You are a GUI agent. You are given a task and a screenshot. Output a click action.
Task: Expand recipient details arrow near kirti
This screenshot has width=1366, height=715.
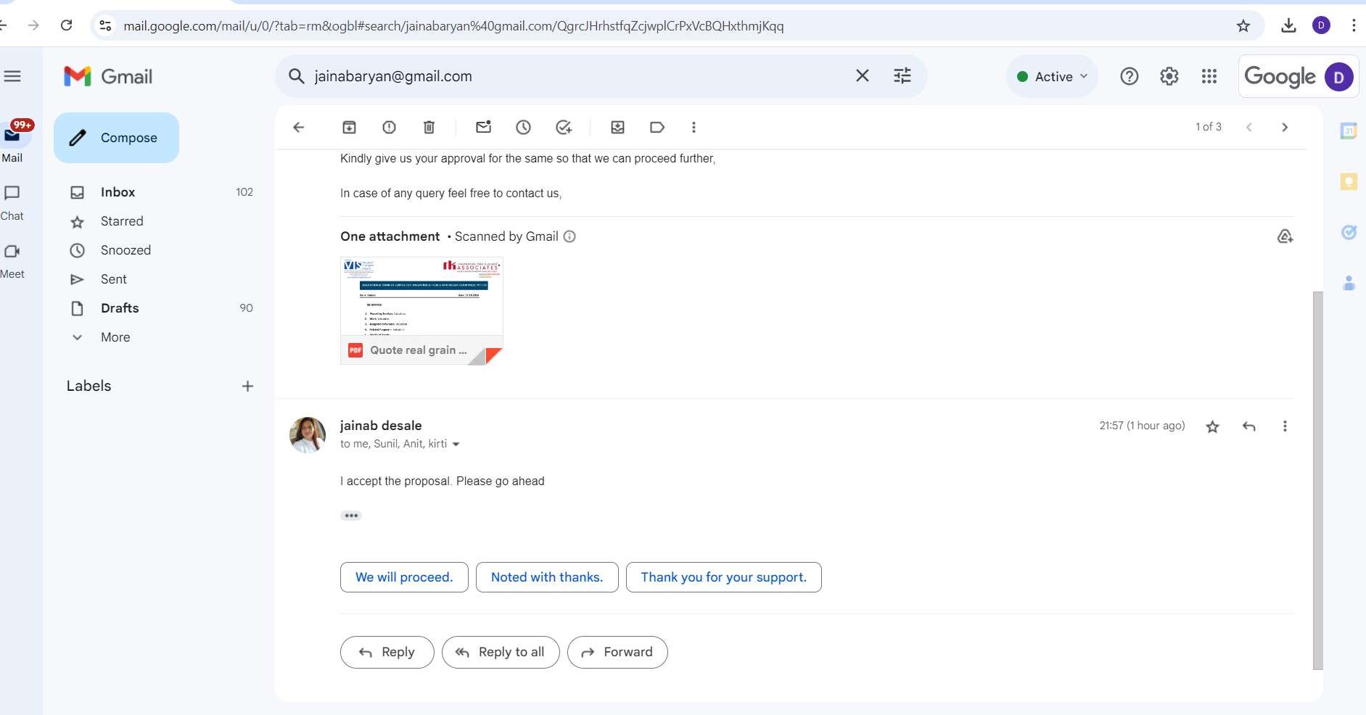point(456,445)
